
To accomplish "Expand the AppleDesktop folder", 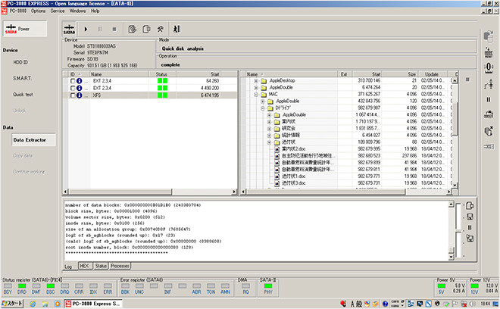I will 256,81.
